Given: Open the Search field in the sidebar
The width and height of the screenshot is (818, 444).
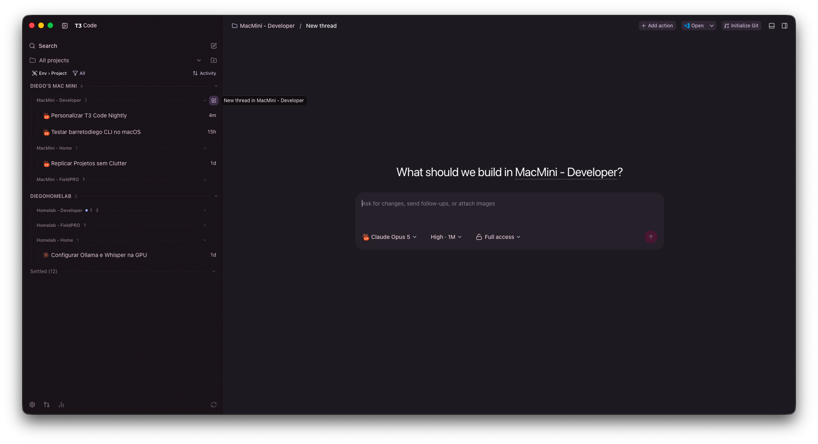Looking at the screenshot, I should 117,46.
